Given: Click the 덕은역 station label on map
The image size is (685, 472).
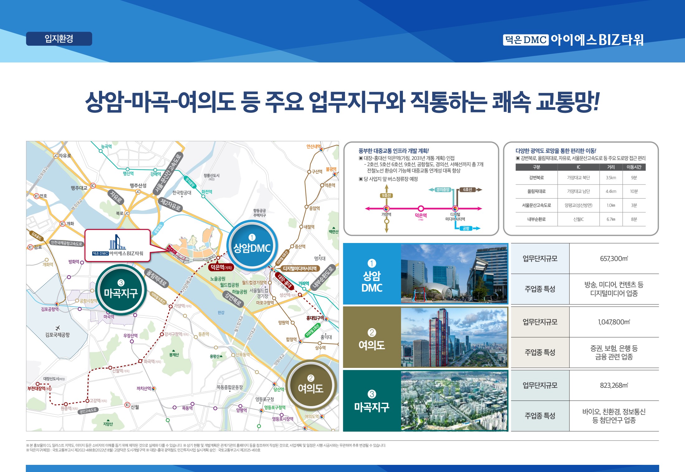Looking at the screenshot, I should 221,267.
